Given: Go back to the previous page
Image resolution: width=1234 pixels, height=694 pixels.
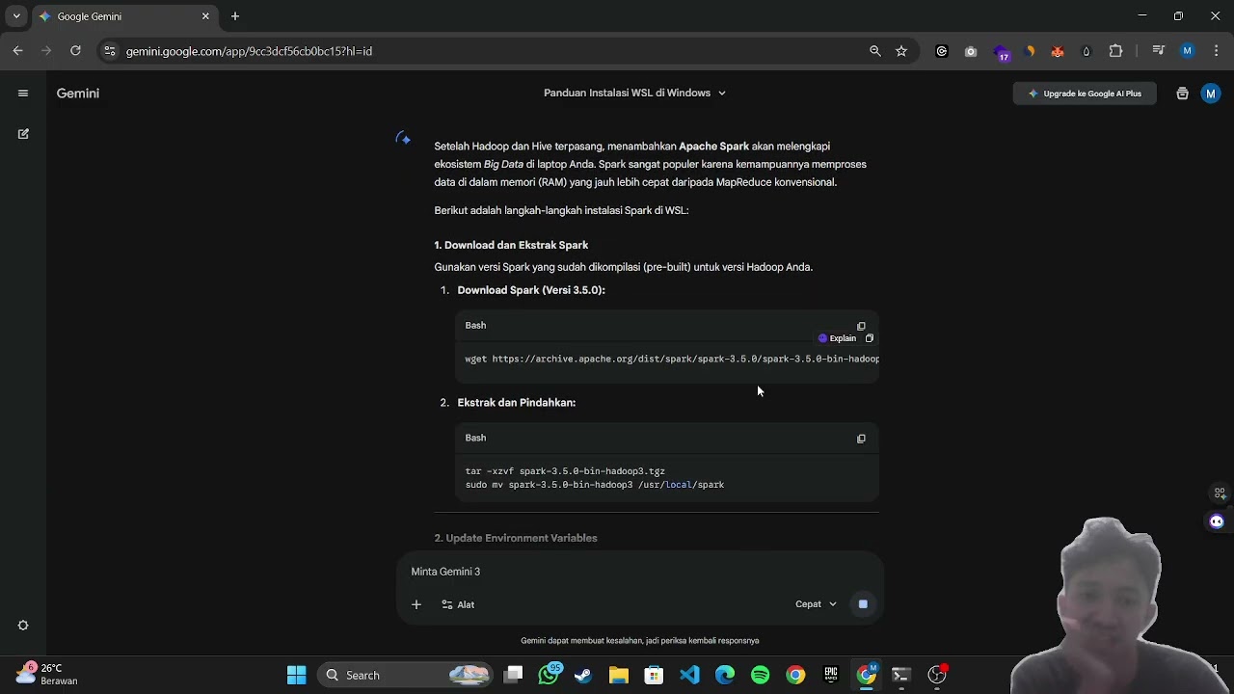Looking at the screenshot, I should tap(18, 51).
